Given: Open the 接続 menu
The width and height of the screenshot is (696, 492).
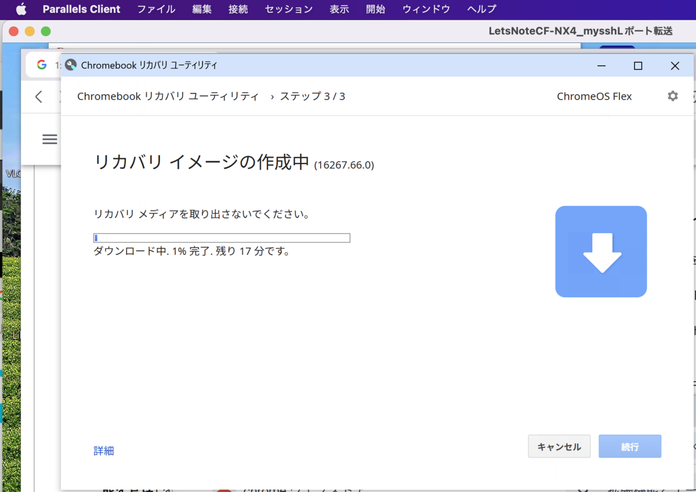Looking at the screenshot, I should click(x=238, y=9).
